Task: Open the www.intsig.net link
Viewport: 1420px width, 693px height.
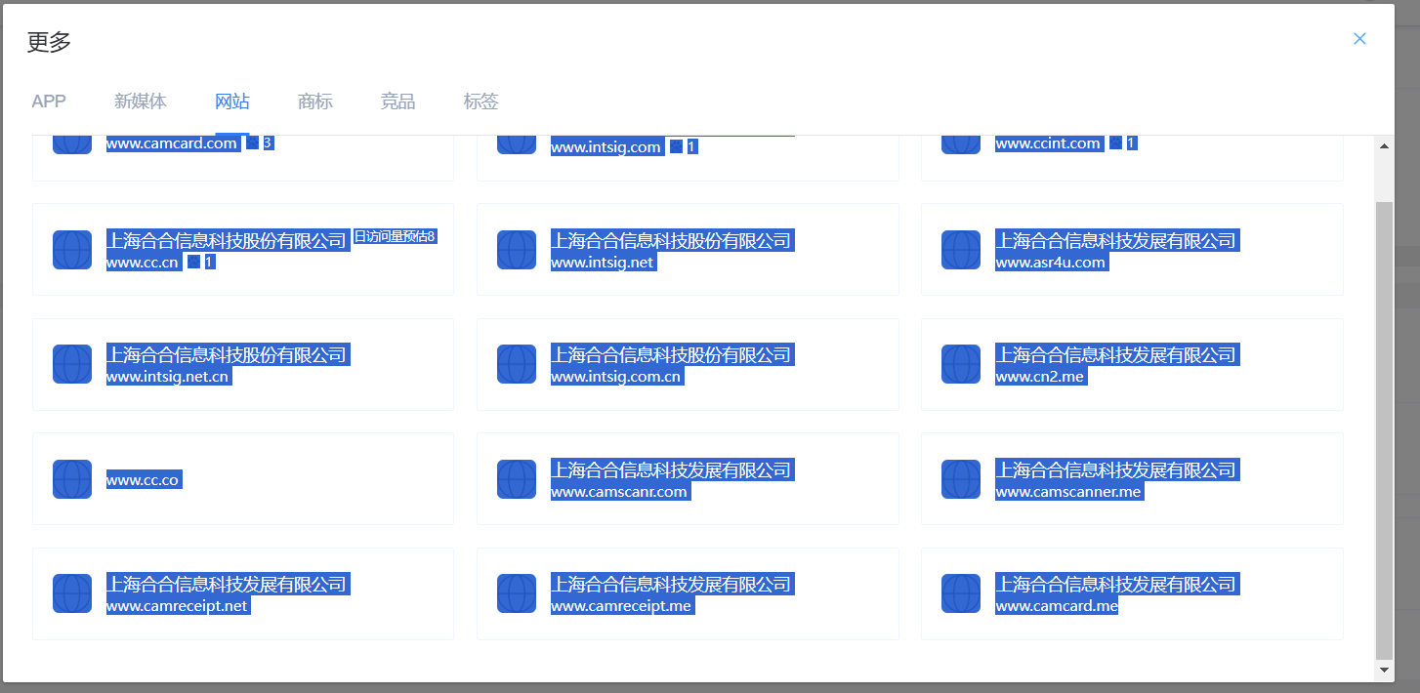Action: tap(603, 263)
